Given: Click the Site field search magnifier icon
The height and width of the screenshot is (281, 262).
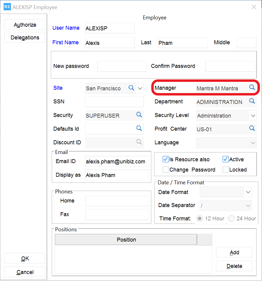Looking at the screenshot, I should [131, 88].
